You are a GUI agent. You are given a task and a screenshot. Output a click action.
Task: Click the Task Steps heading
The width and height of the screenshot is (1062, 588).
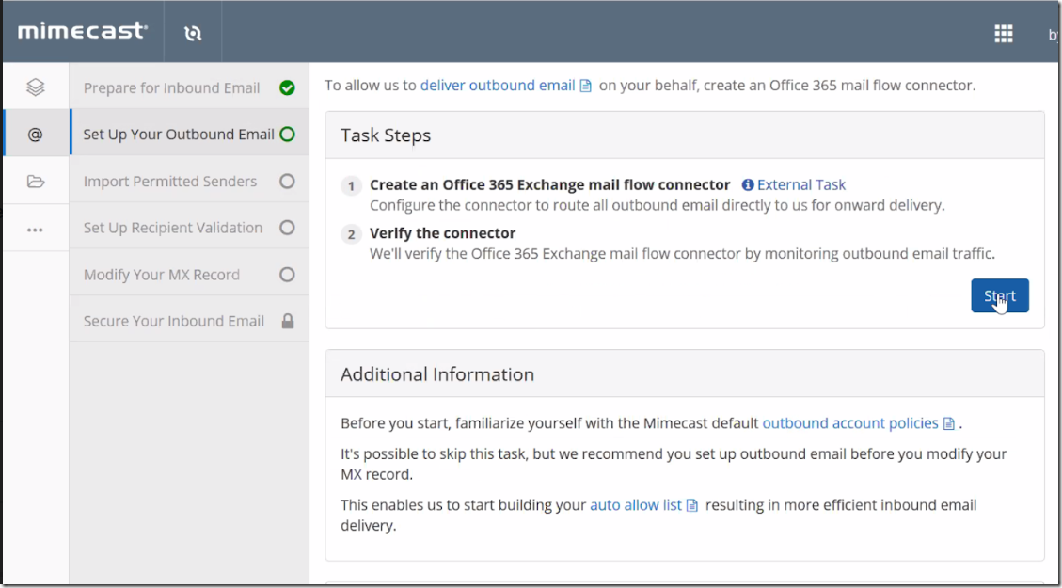tap(386, 135)
